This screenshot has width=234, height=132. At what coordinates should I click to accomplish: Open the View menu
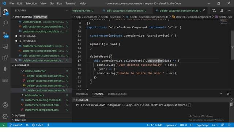tap(43, 3)
